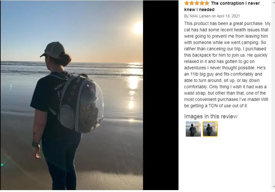Click the 'Images in this review' heading
Viewport: 275px width, 192px height.
coord(211,116)
